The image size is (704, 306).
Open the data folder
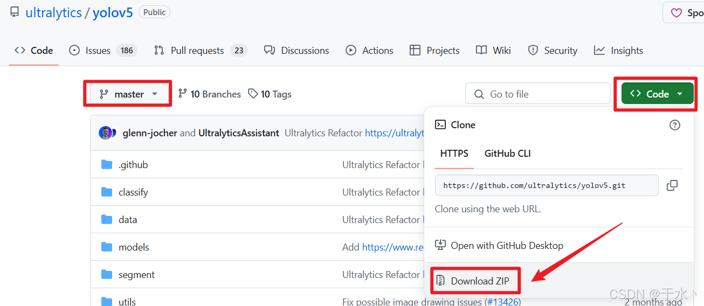pos(128,220)
